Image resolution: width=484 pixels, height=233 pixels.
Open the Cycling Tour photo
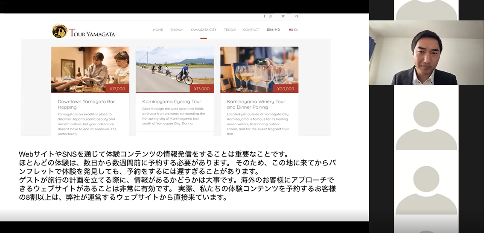(175, 70)
